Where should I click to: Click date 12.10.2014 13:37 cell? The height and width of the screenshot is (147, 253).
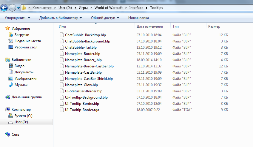coord(149,66)
